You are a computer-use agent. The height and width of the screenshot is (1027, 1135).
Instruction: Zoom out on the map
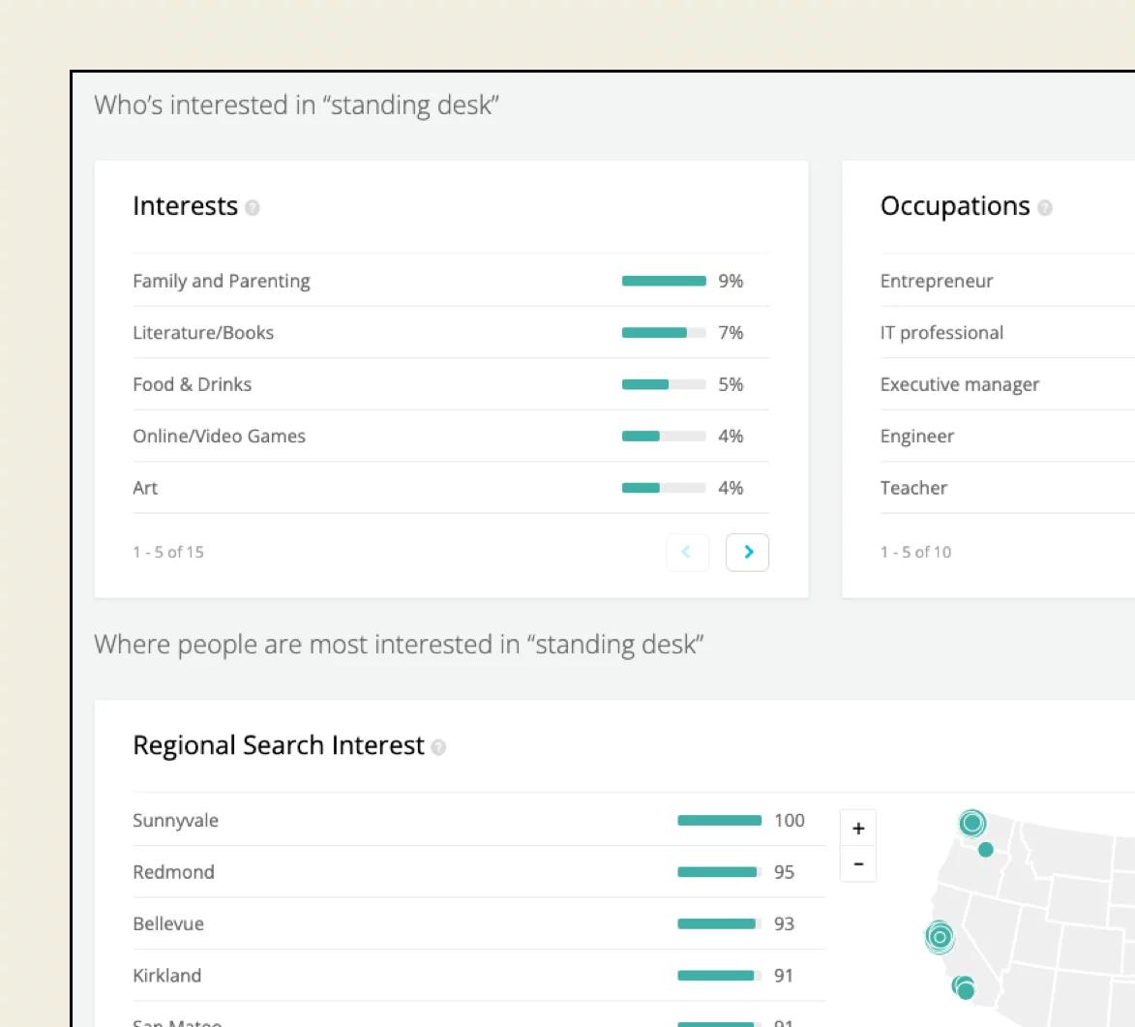858,863
